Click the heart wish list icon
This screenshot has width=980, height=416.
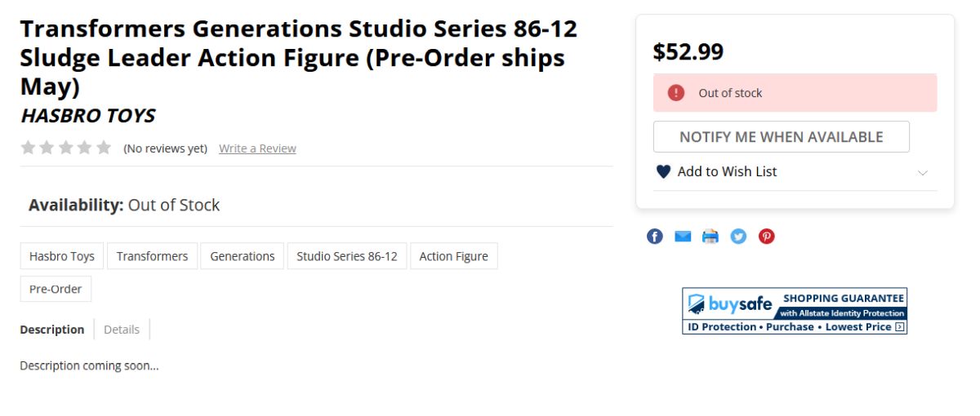(x=663, y=172)
